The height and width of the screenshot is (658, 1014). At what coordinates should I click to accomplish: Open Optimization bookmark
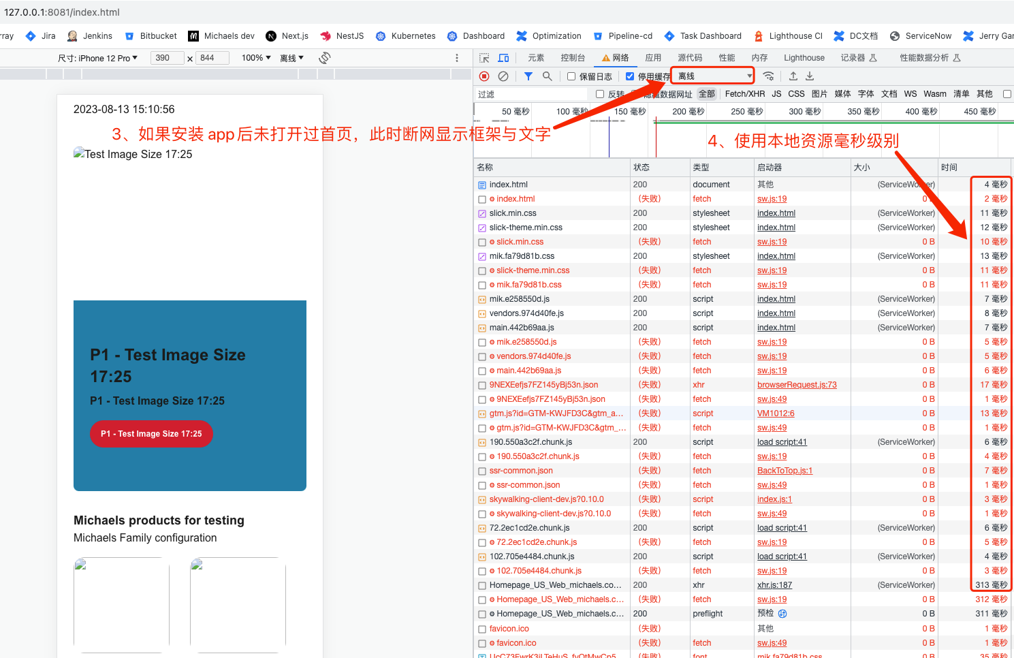point(549,36)
